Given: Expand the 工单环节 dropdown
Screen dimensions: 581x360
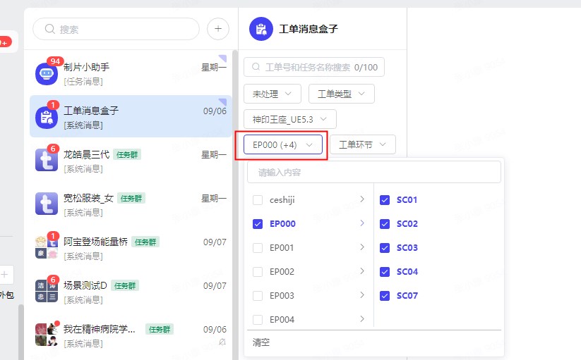Looking at the screenshot, I should click(x=362, y=144).
